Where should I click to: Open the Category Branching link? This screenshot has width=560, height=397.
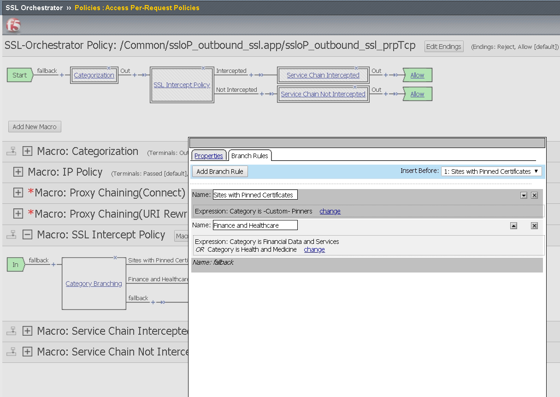tap(94, 284)
